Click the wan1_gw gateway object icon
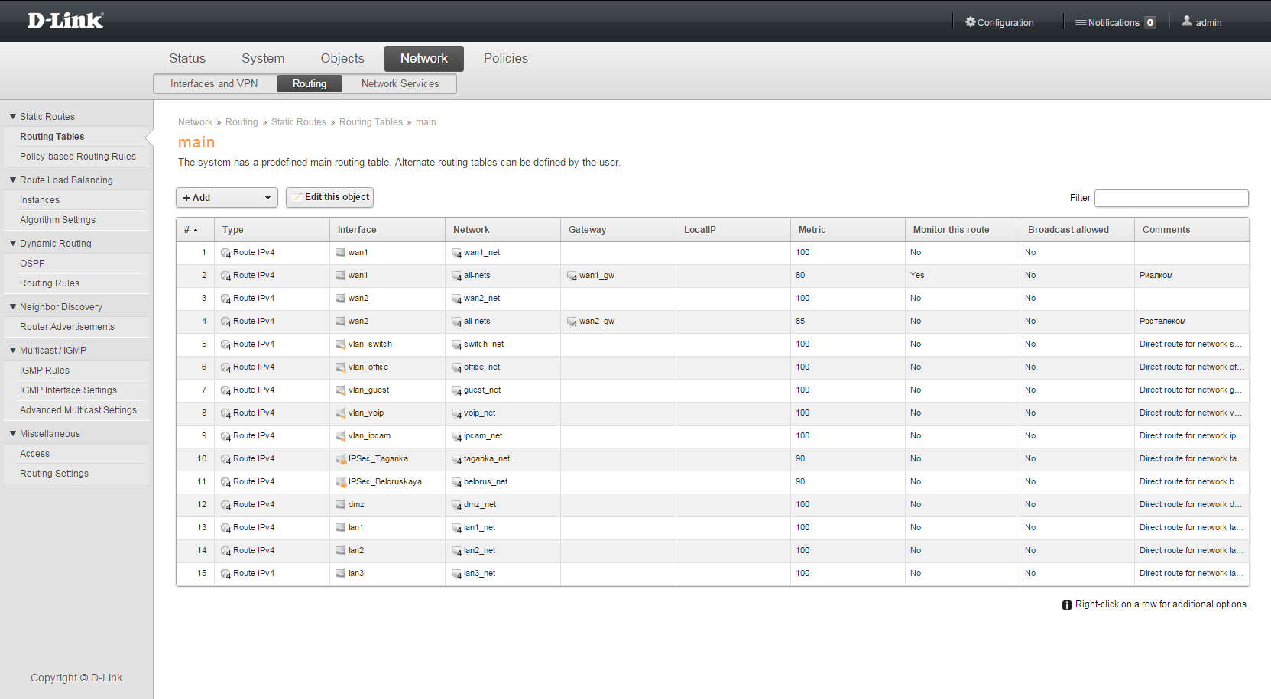This screenshot has width=1271, height=699. click(572, 276)
